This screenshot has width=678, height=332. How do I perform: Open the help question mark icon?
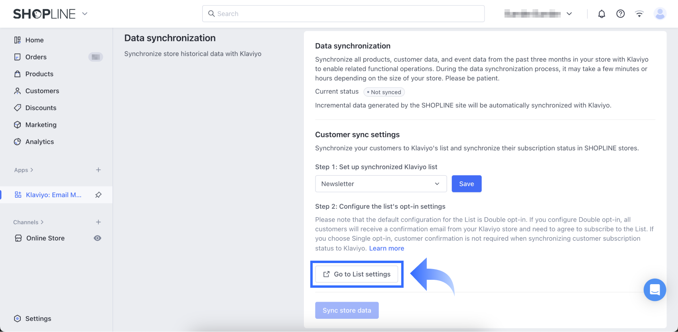(620, 14)
